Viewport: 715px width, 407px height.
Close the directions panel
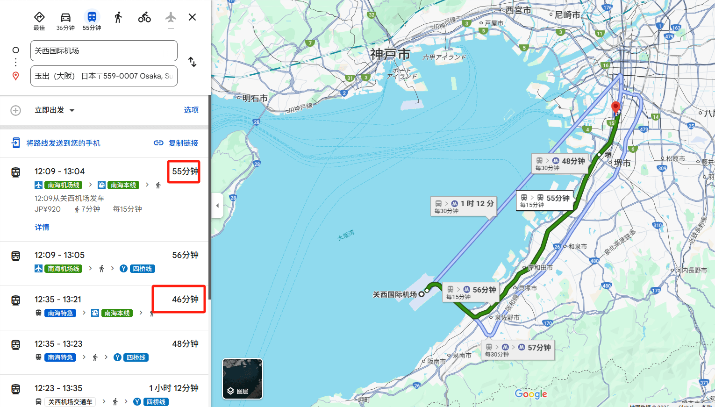point(192,17)
